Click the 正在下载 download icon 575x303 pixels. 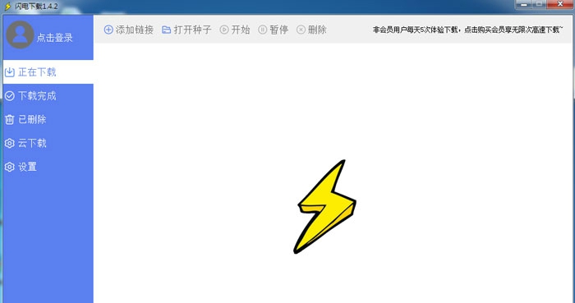(10, 72)
